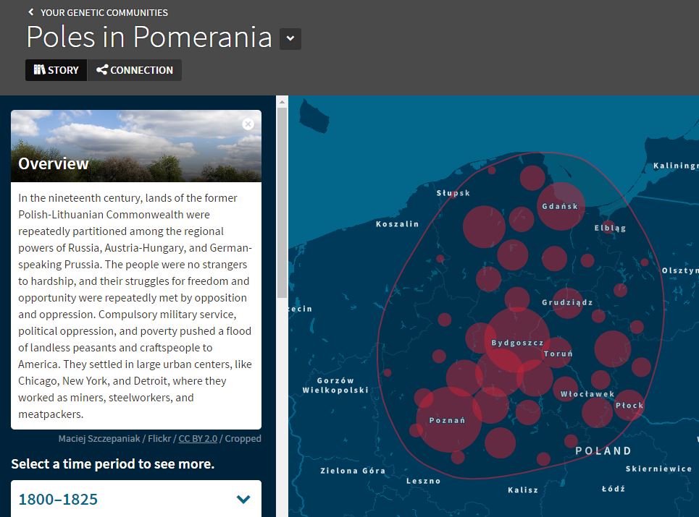Click the red circle marker at Grudziądz
Image resolution: width=699 pixels, height=517 pixels.
(568, 302)
